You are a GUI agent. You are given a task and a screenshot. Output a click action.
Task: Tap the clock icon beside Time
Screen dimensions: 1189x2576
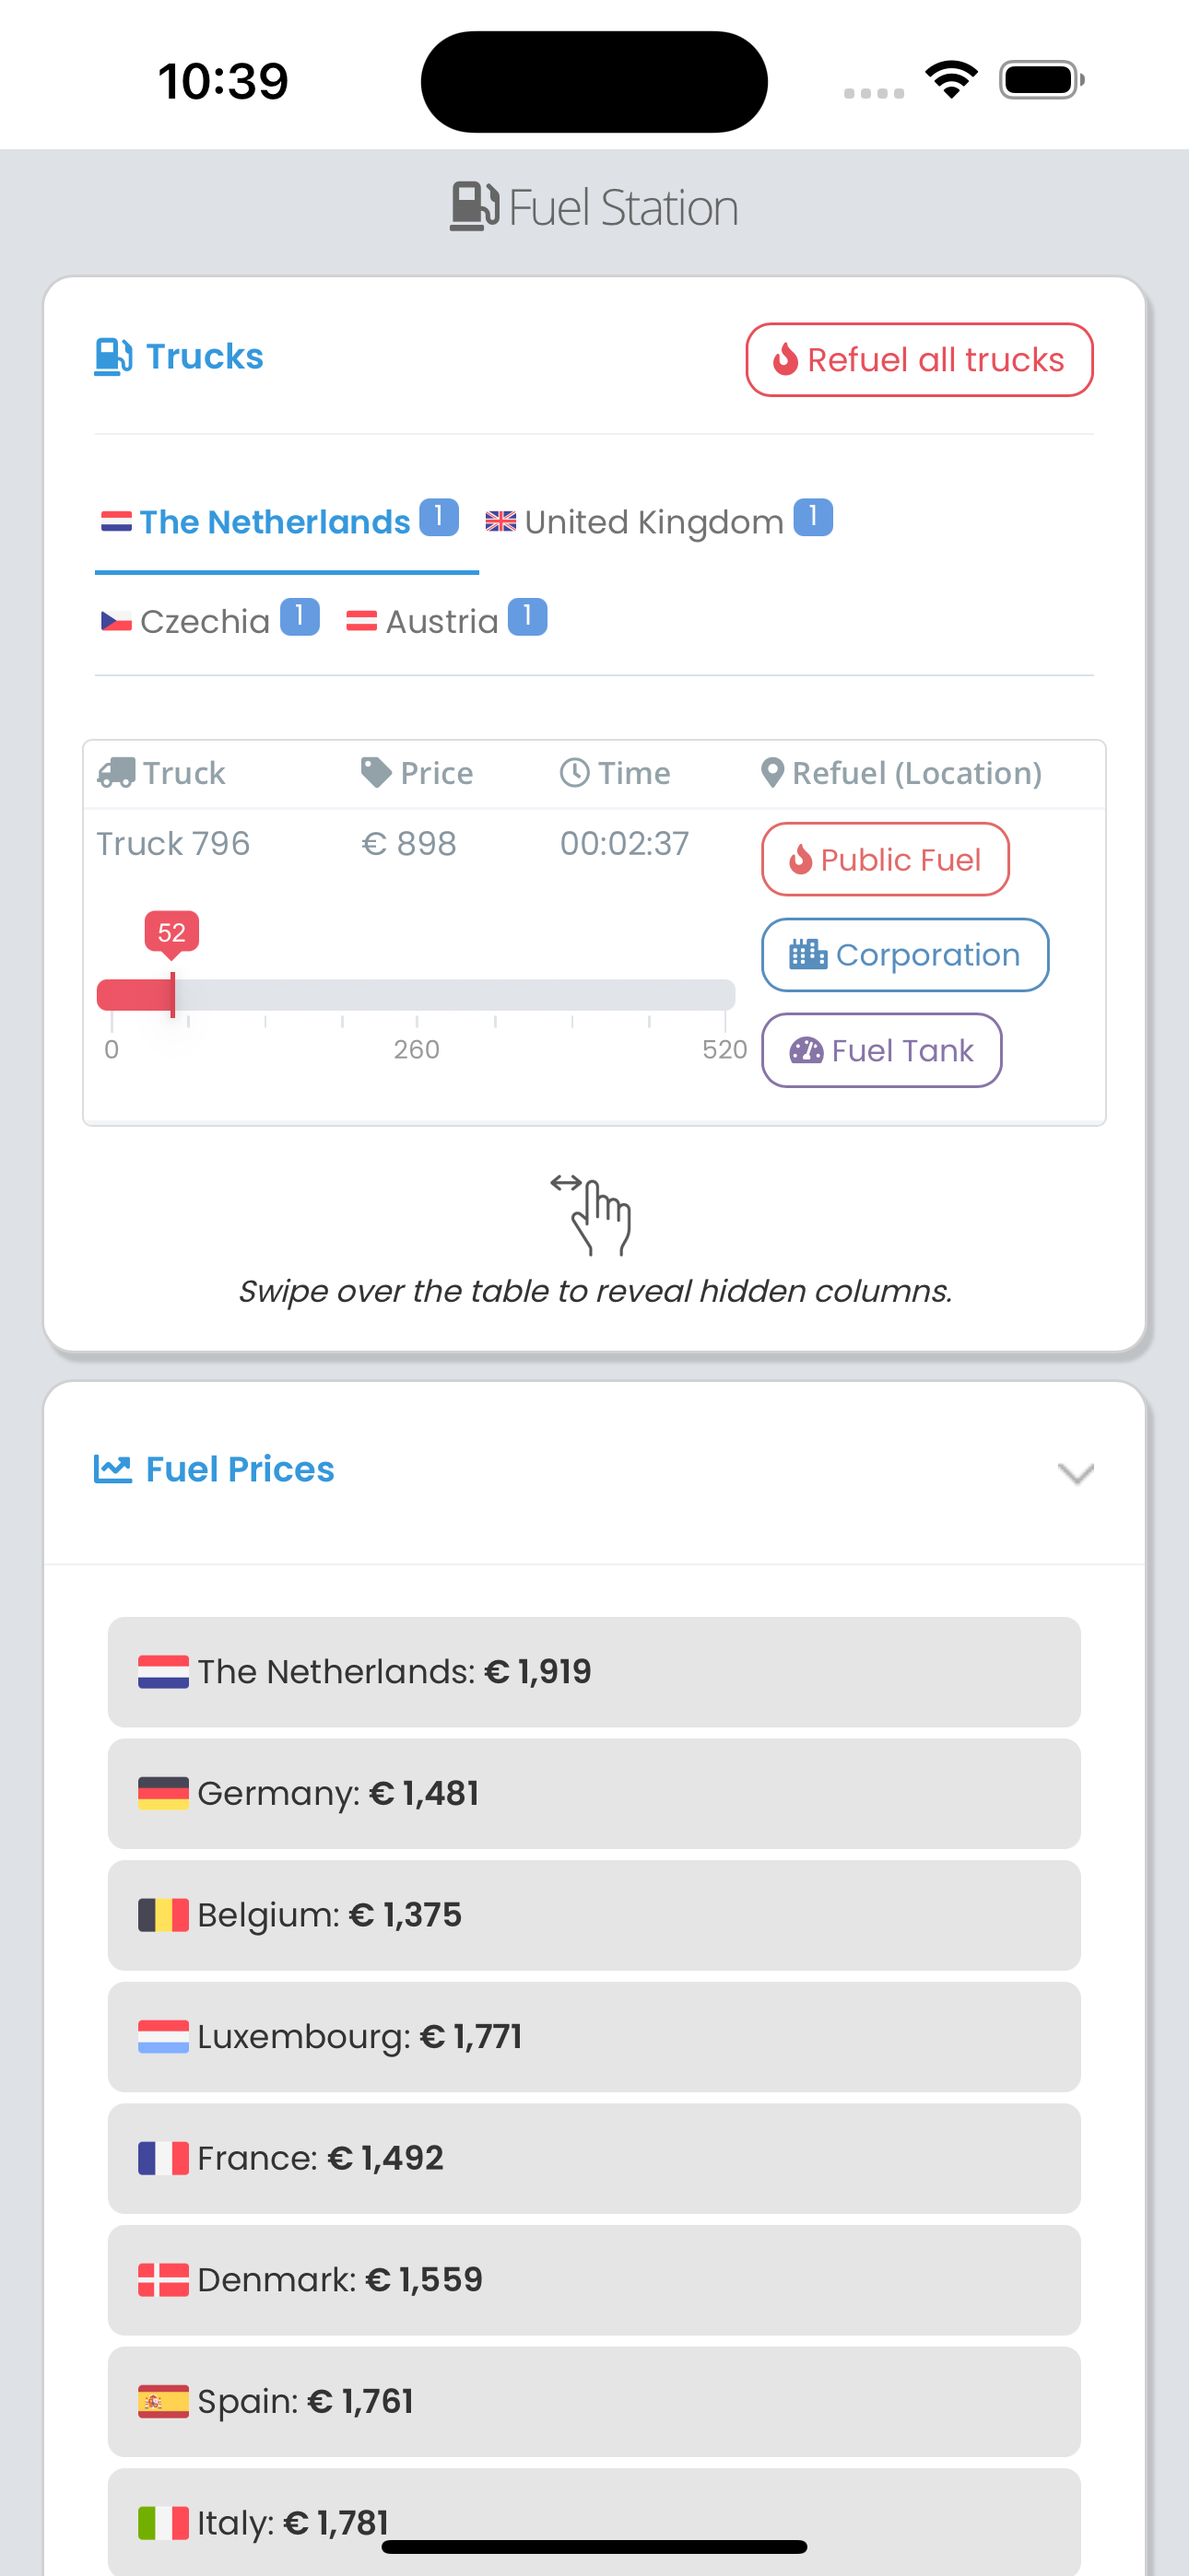click(x=573, y=773)
